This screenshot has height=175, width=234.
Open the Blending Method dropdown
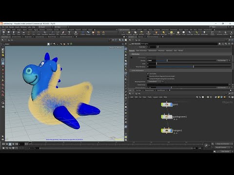pos(155,82)
